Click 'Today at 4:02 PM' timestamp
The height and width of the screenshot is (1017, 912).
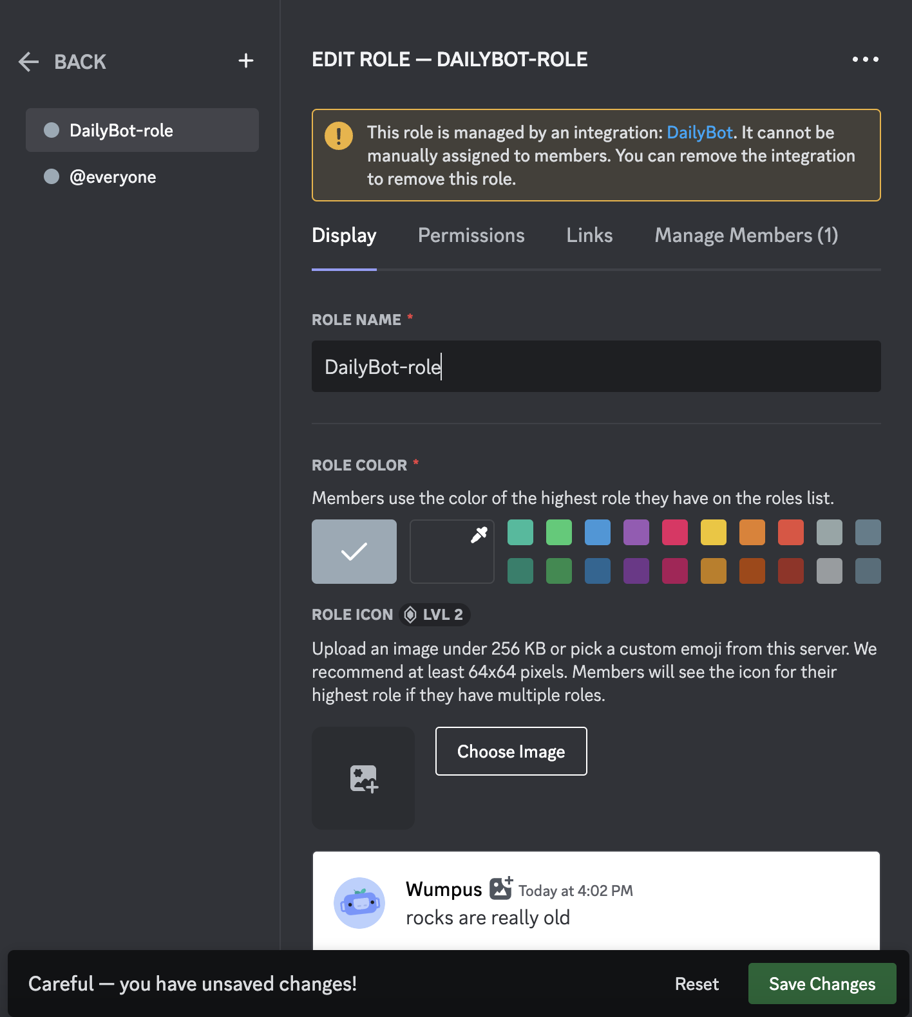[x=576, y=891]
